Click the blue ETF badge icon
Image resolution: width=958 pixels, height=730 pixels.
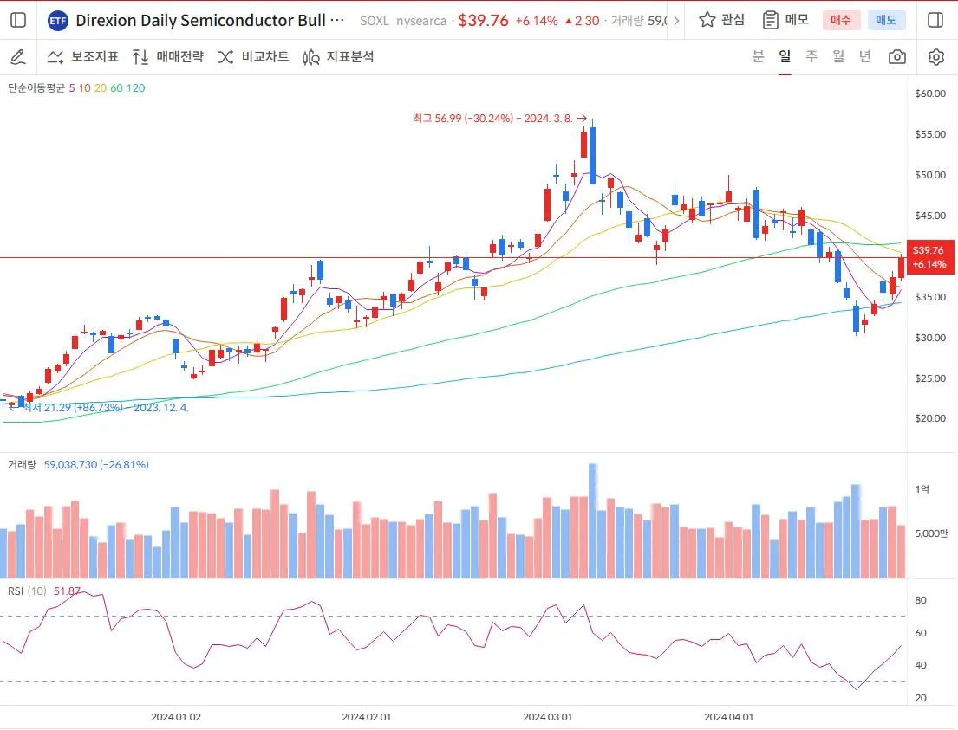pyautogui.click(x=57, y=21)
